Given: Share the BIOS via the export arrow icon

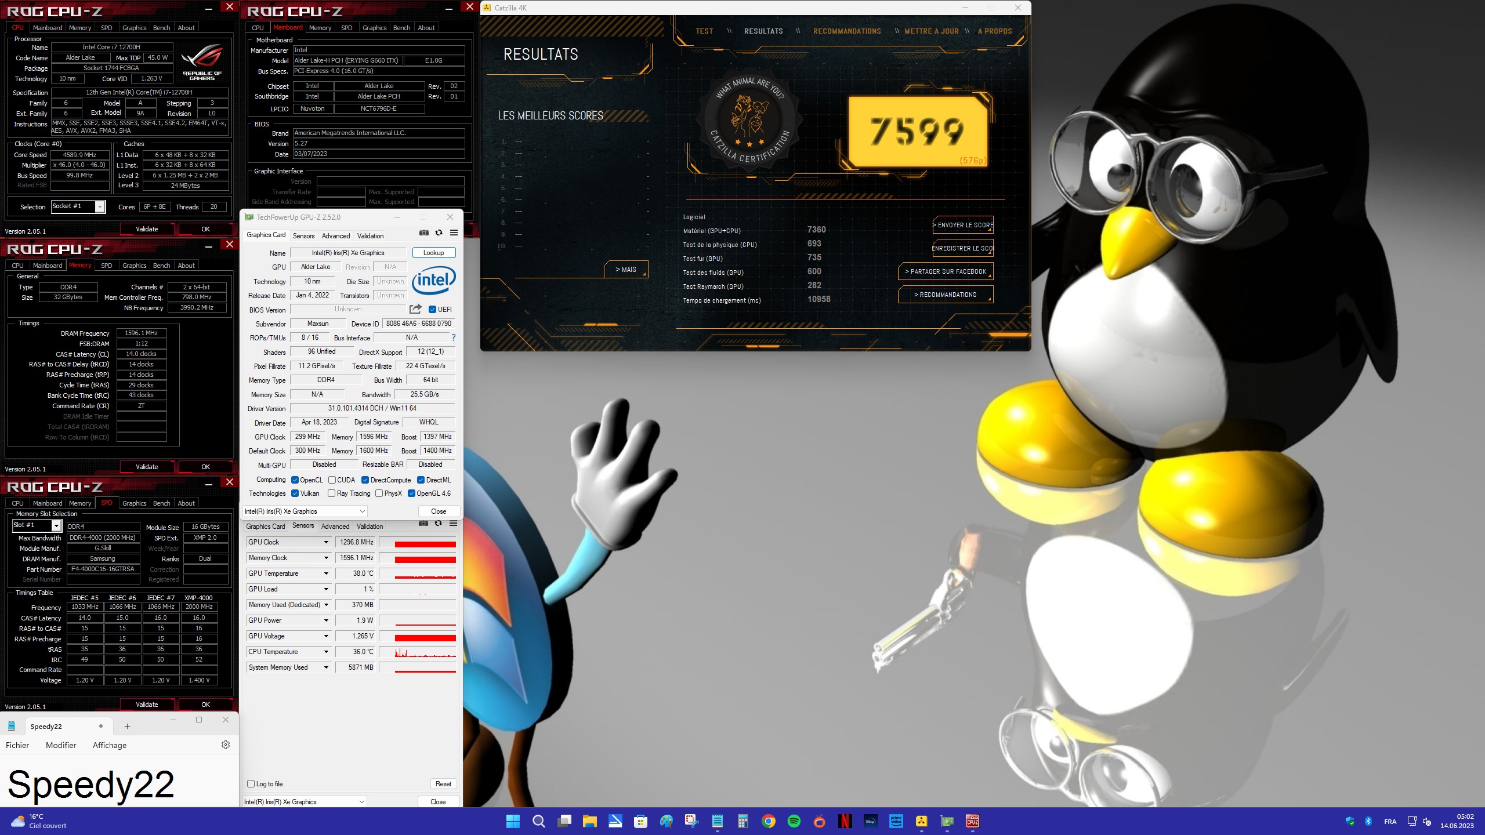Looking at the screenshot, I should pyautogui.click(x=415, y=309).
